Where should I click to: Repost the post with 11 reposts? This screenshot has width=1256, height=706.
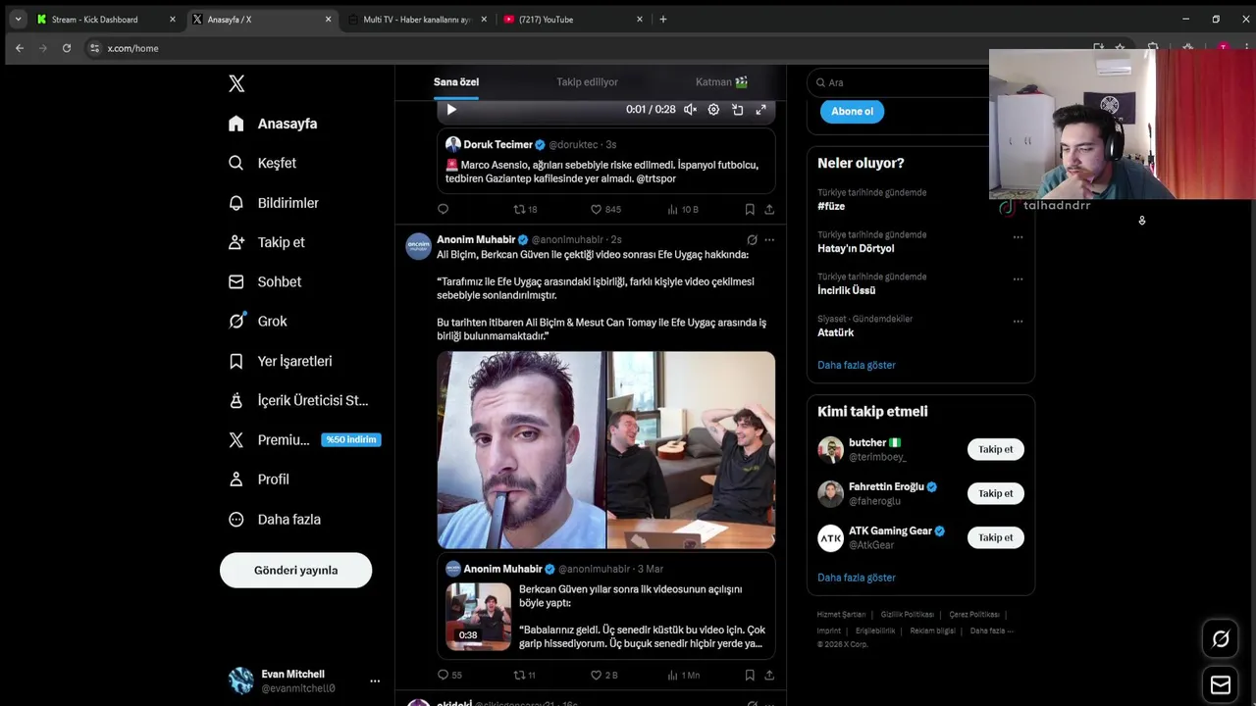click(x=525, y=675)
